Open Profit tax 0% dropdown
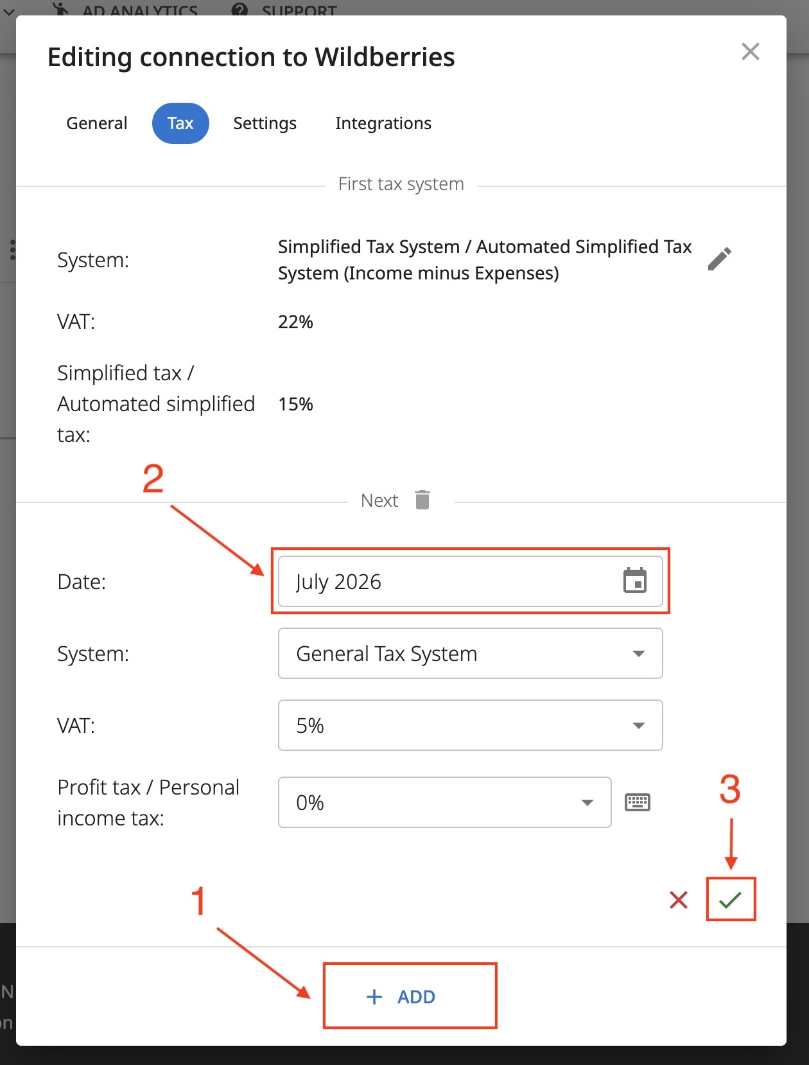This screenshot has width=809, height=1065. pos(444,802)
